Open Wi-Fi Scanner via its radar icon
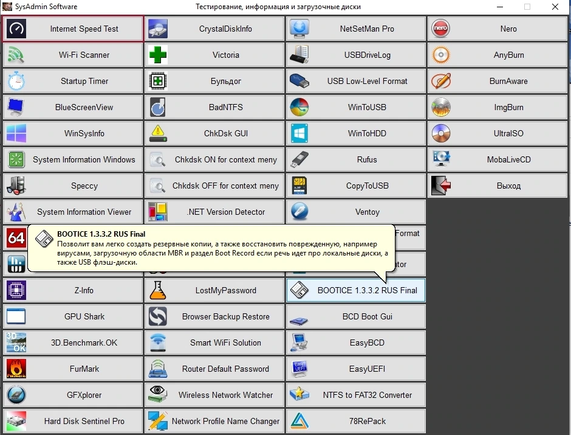Viewport: 571px width, 435px height. pyautogui.click(x=16, y=55)
